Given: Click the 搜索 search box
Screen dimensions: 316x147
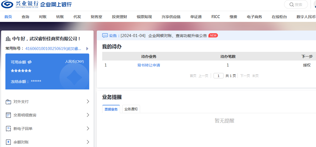Looking at the screenshot, I should [x=296, y=4].
